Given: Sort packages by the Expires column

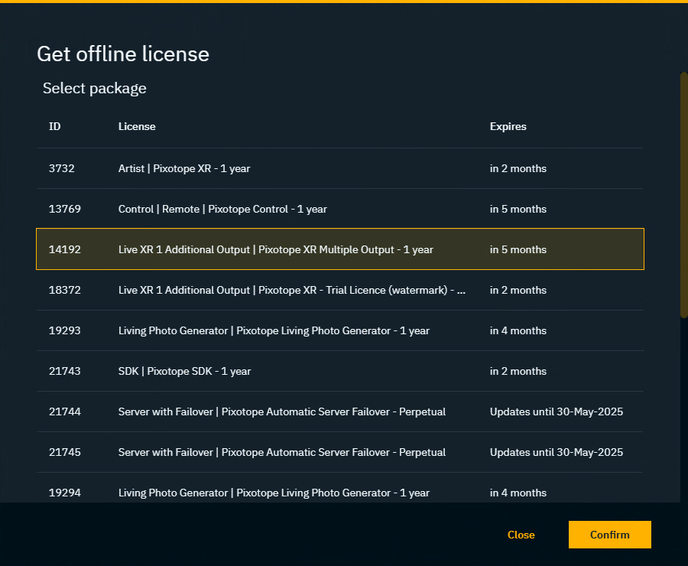Looking at the screenshot, I should 508,126.
